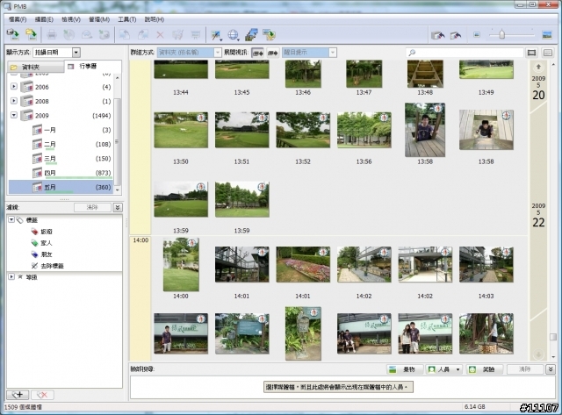Expand the star rating filter section
The width and height of the screenshot is (562, 415).
coord(11,276)
